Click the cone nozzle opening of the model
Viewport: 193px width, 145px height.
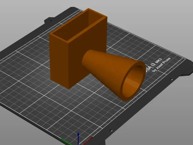click(x=133, y=81)
